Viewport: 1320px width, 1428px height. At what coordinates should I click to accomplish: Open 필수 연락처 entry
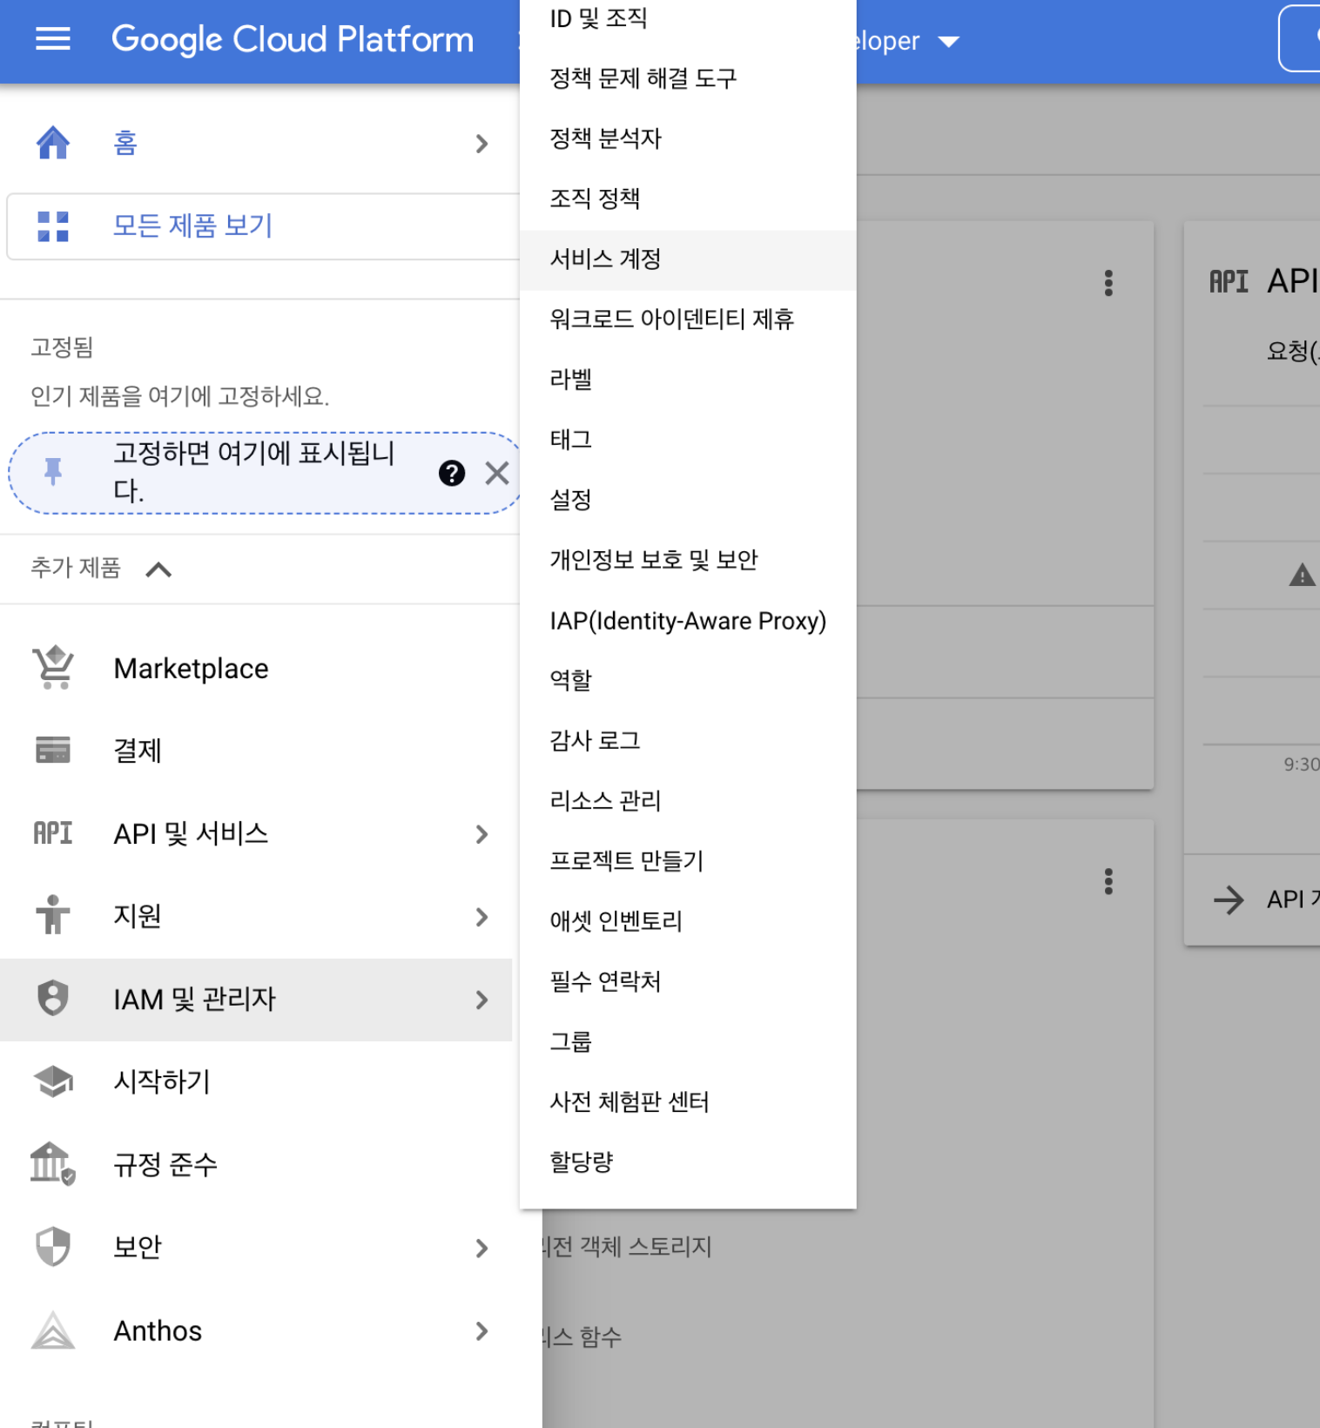[688, 982]
